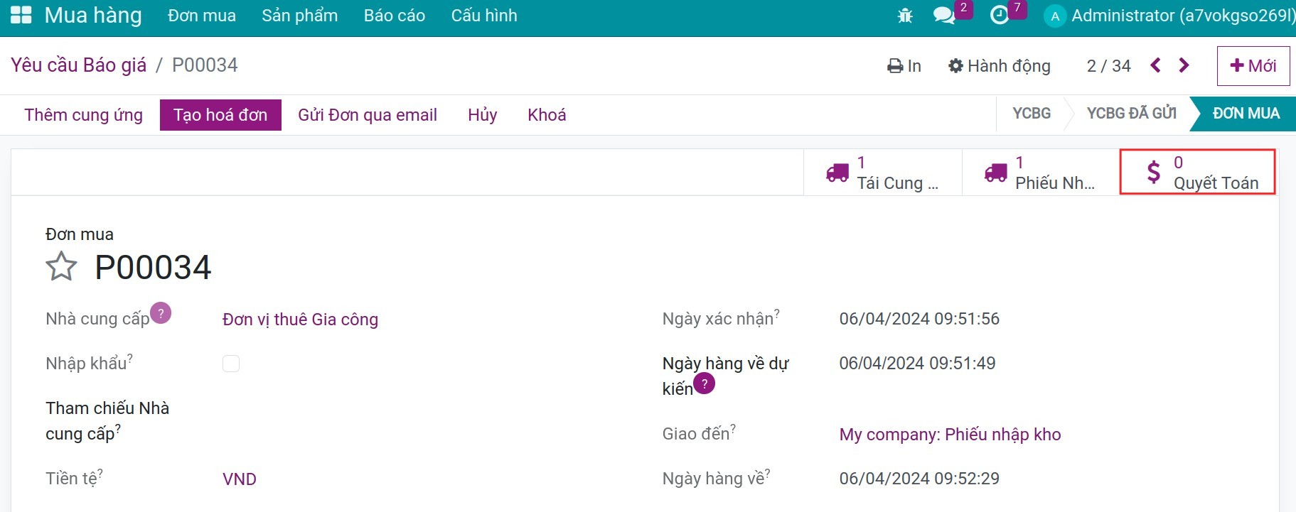
Task: Click the 2 / 34 pager counter
Action: pyautogui.click(x=1108, y=66)
